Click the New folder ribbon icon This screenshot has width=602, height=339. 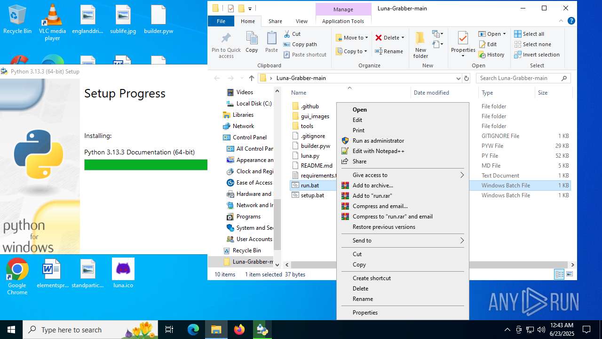pos(420,45)
